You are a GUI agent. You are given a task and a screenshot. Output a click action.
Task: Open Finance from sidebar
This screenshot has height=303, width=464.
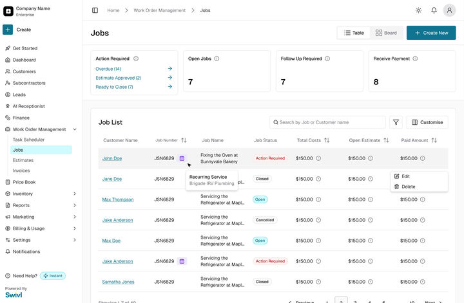tap(21, 118)
